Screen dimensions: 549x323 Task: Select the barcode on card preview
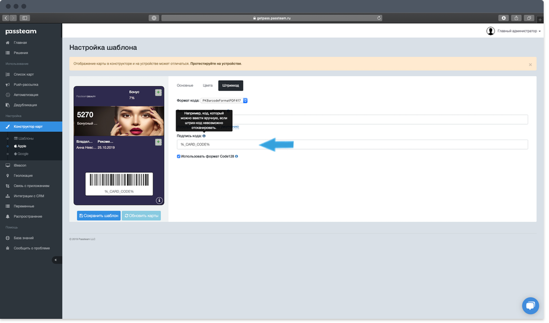(x=119, y=184)
